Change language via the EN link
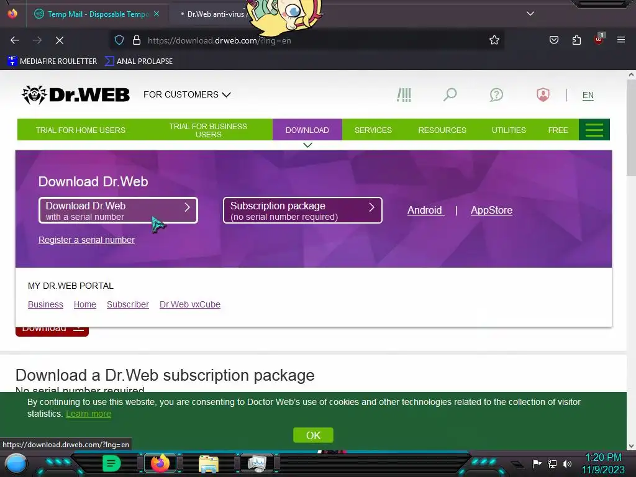The height and width of the screenshot is (477, 636). click(x=588, y=95)
